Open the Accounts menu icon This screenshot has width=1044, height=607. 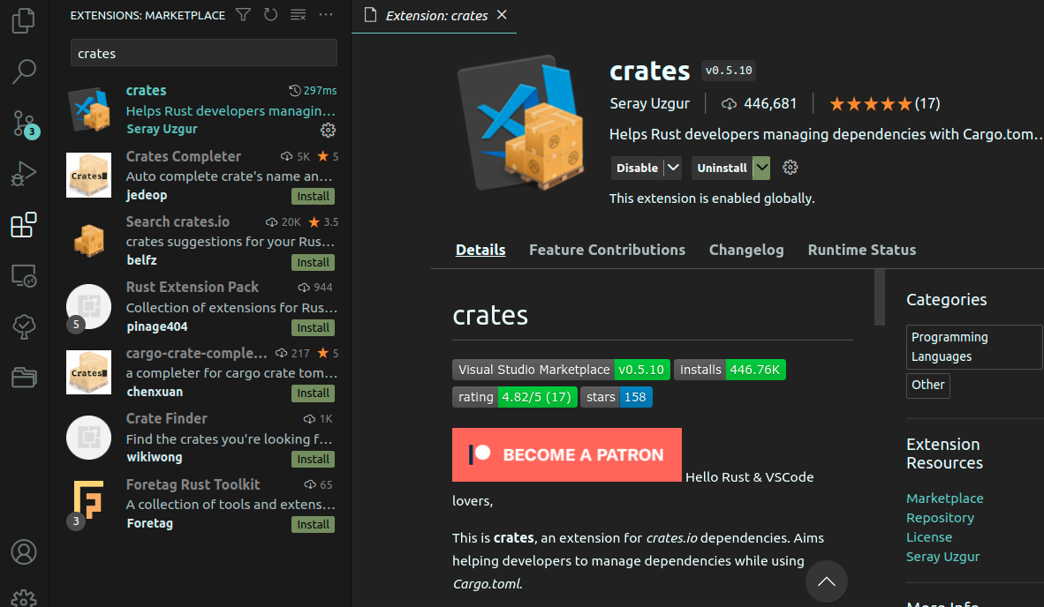pyautogui.click(x=24, y=552)
